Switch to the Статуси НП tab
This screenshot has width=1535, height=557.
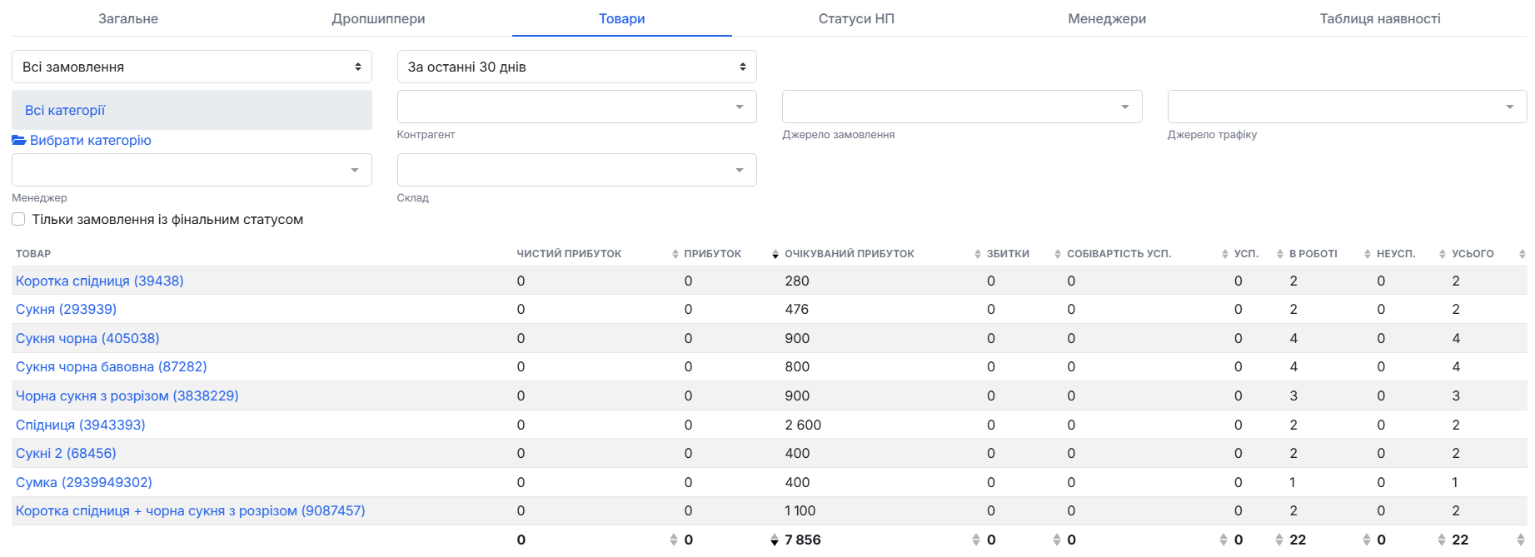click(x=856, y=18)
